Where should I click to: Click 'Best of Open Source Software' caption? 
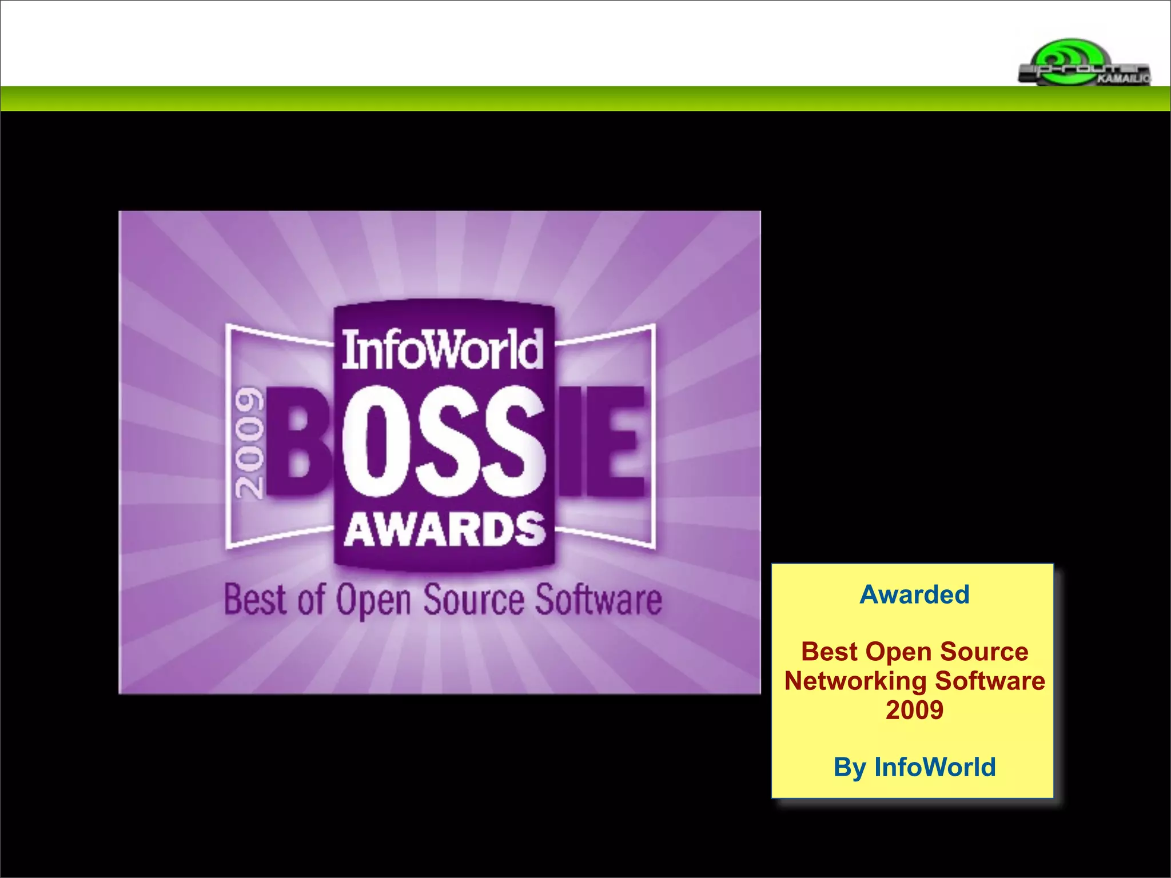tap(443, 600)
